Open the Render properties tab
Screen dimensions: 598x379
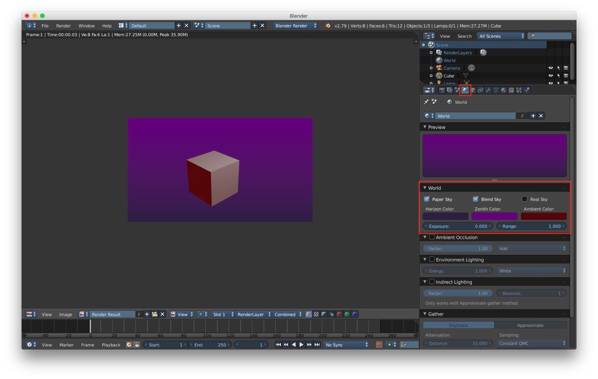(x=442, y=90)
